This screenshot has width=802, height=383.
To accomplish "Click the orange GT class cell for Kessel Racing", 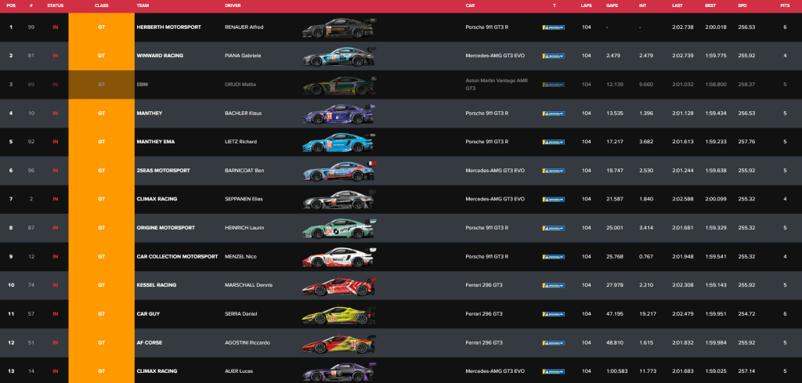I will click(x=101, y=285).
